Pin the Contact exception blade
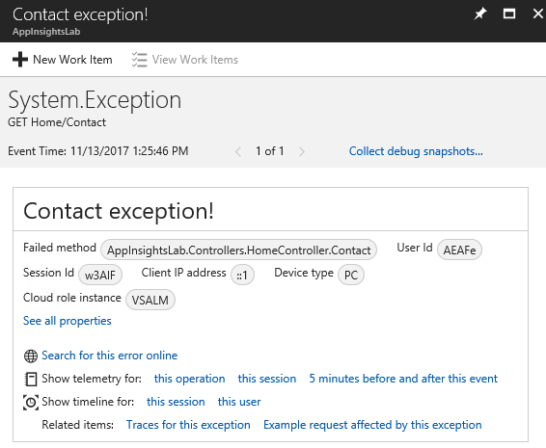Image resolution: width=546 pixels, height=448 pixels. (x=480, y=13)
